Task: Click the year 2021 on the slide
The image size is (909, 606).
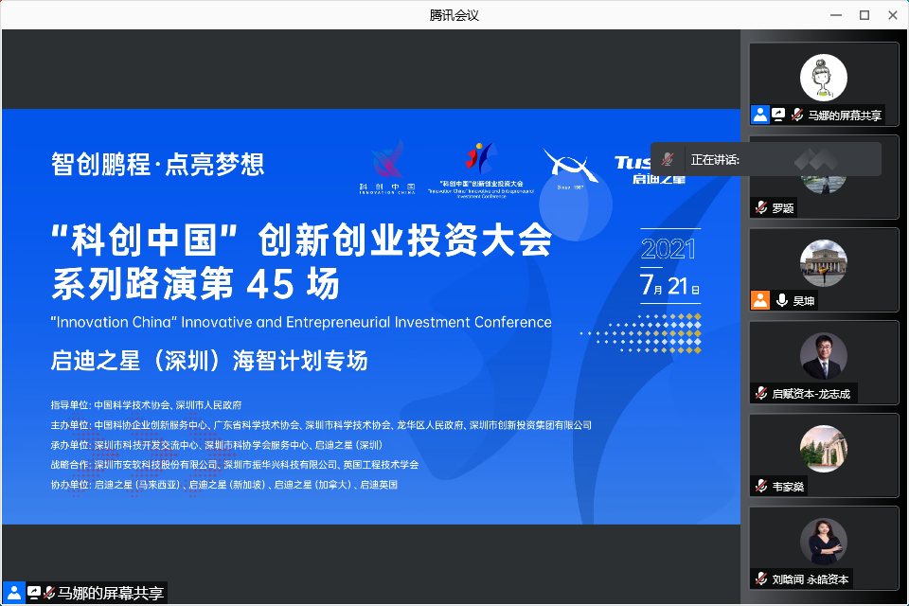Action: click(668, 249)
